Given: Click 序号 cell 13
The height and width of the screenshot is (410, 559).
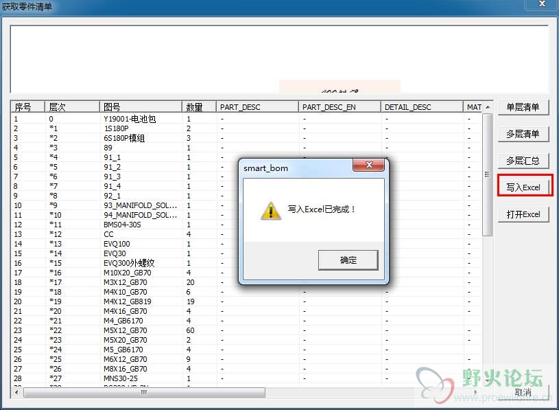Looking at the screenshot, I should (18, 234).
